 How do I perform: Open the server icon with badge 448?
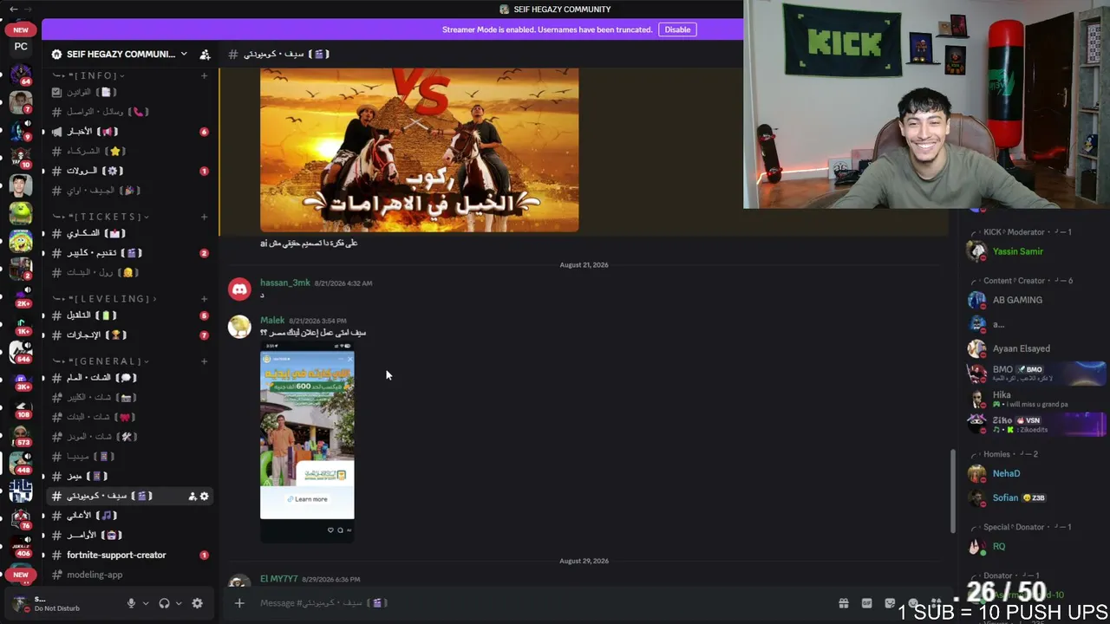pos(21,463)
